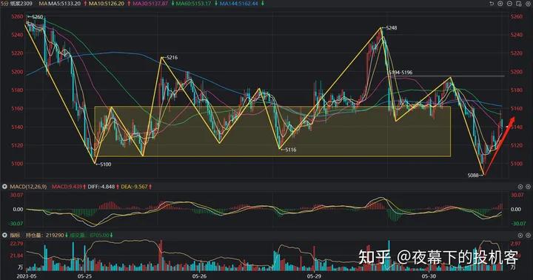Expand the MACD indicator dropdown arrow

point(4,187)
